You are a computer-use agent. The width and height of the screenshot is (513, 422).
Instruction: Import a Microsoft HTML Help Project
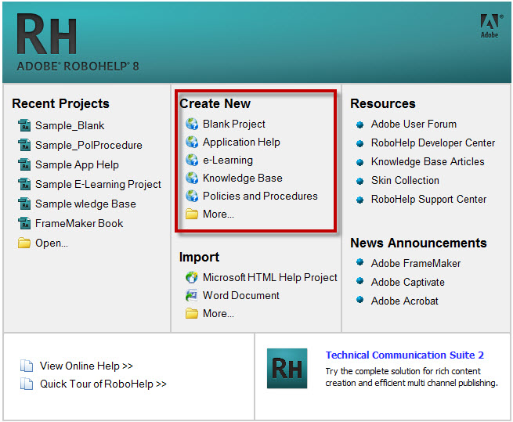click(270, 277)
